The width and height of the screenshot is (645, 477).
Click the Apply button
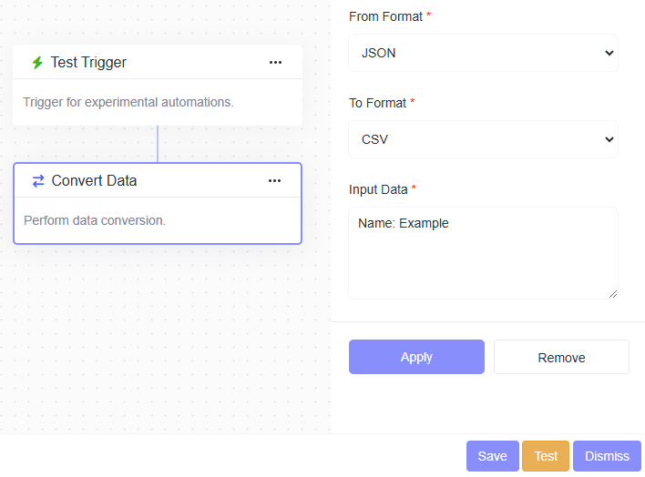pyautogui.click(x=416, y=357)
